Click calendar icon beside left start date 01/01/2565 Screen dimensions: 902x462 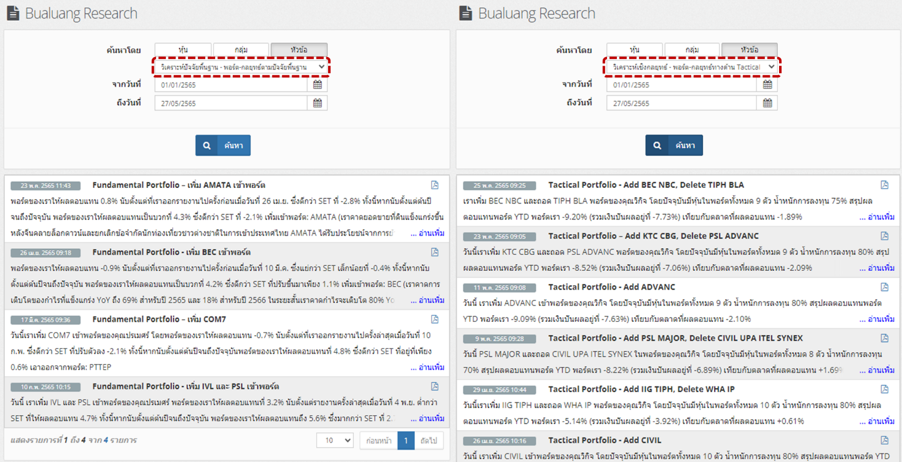click(x=317, y=85)
